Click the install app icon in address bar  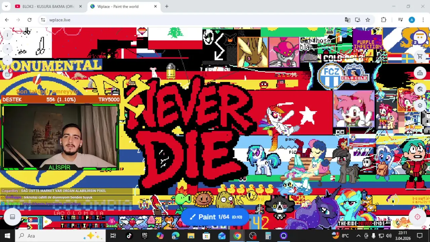[x=357, y=20]
